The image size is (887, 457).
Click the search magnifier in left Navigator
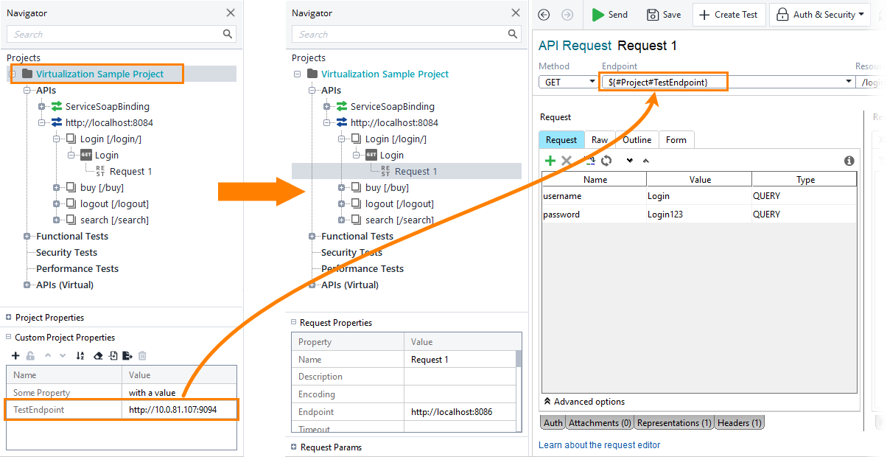[227, 34]
